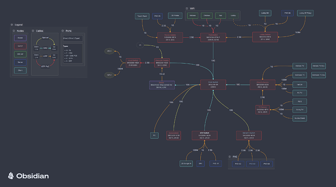Click the 2.5G label above TV Switch
The image size is (336, 187).
click(x=262, y=98)
